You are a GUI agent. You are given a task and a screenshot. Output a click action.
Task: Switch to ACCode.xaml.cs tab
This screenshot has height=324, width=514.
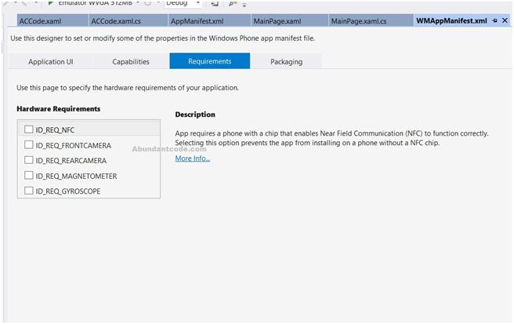(128, 21)
